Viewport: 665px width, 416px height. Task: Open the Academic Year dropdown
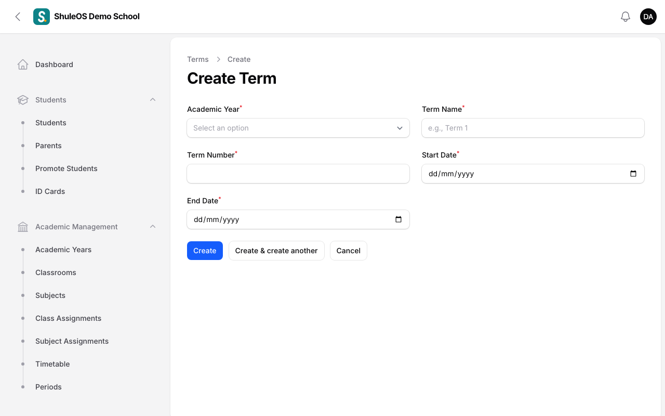(x=298, y=128)
